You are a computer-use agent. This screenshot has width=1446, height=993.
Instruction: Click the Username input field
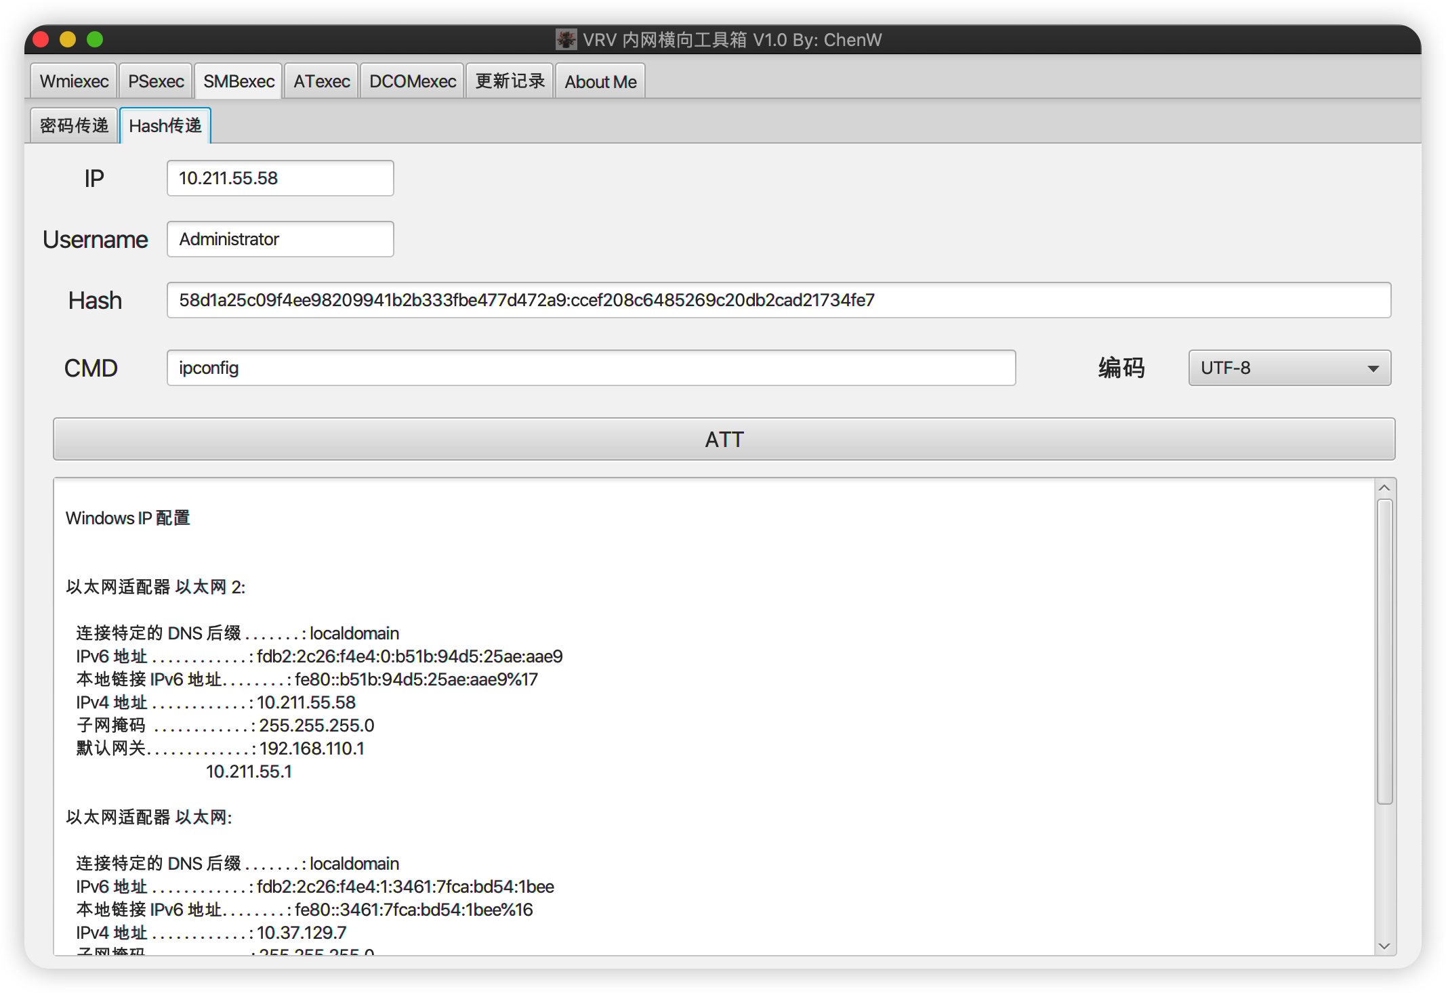coord(280,239)
